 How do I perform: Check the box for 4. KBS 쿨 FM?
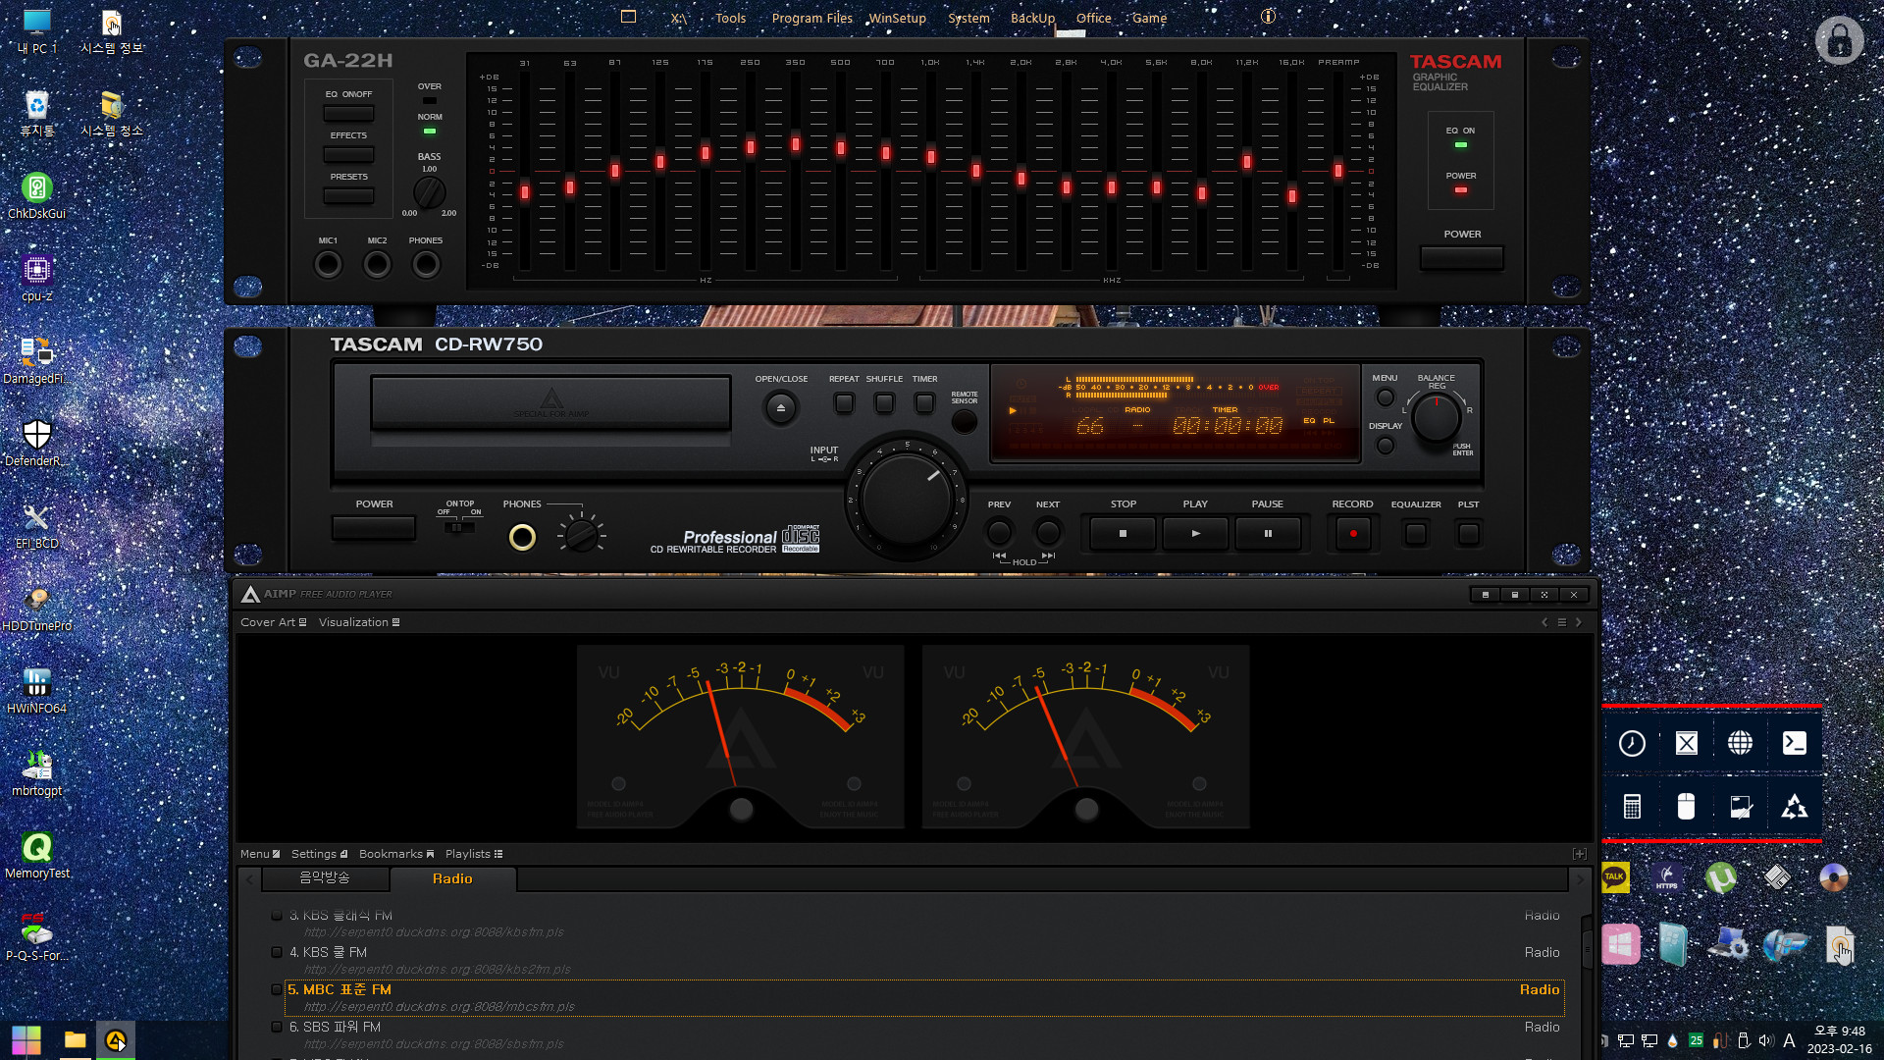tap(277, 952)
